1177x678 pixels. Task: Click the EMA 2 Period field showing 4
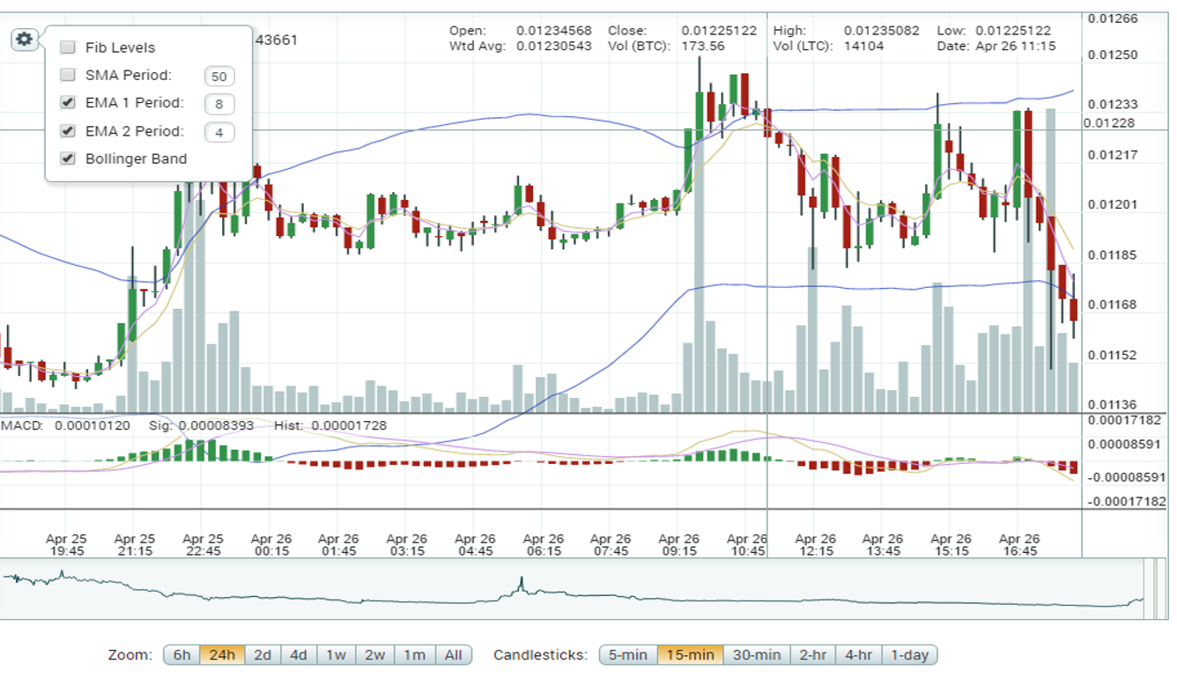(219, 133)
